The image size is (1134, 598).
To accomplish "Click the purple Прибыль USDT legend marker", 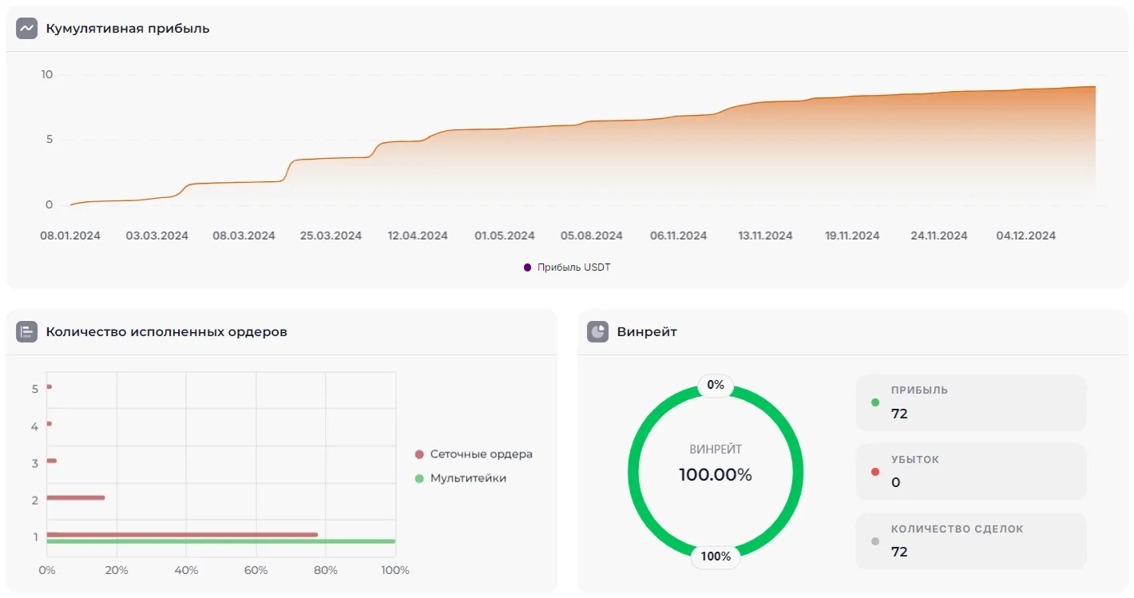I will [x=527, y=267].
